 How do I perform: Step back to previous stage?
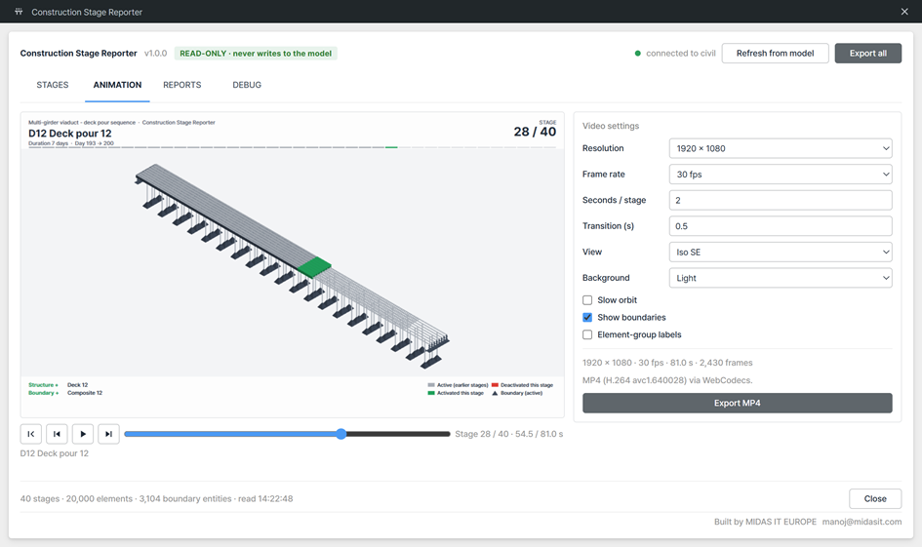[x=57, y=434]
